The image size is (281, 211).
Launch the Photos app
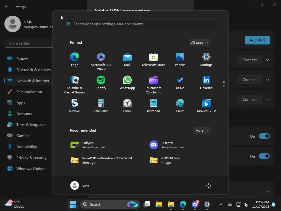(180, 60)
